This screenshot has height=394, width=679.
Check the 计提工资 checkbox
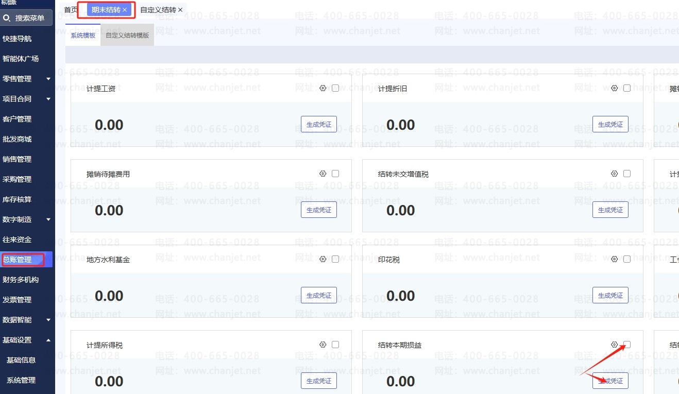point(335,88)
